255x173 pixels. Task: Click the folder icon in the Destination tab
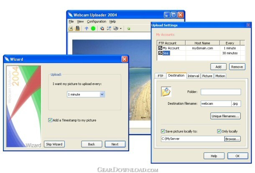pos(166,92)
